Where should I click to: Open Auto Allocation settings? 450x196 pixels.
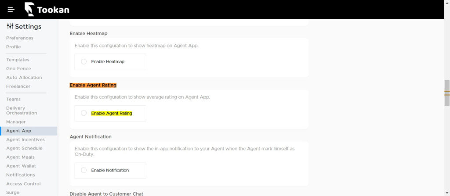click(x=24, y=78)
